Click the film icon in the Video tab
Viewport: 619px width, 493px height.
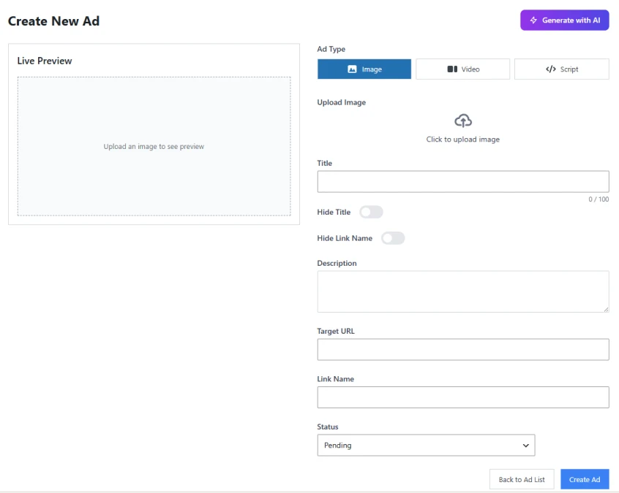452,69
